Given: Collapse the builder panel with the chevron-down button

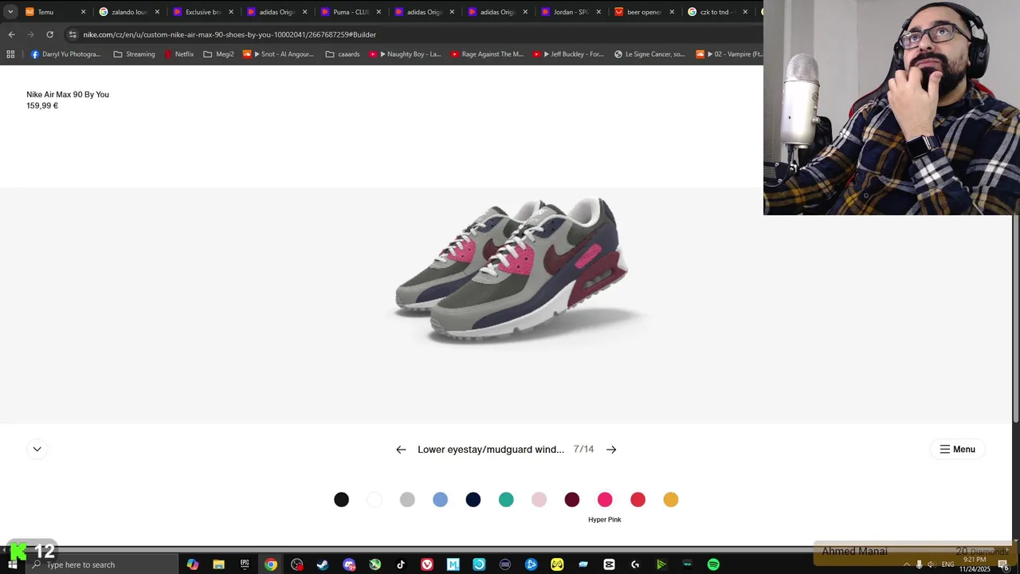Looking at the screenshot, I should click(37, 449).
